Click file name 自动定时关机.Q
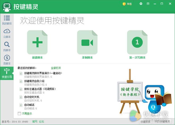The width and height of the screenshot is (175, 125). point(33,101)
